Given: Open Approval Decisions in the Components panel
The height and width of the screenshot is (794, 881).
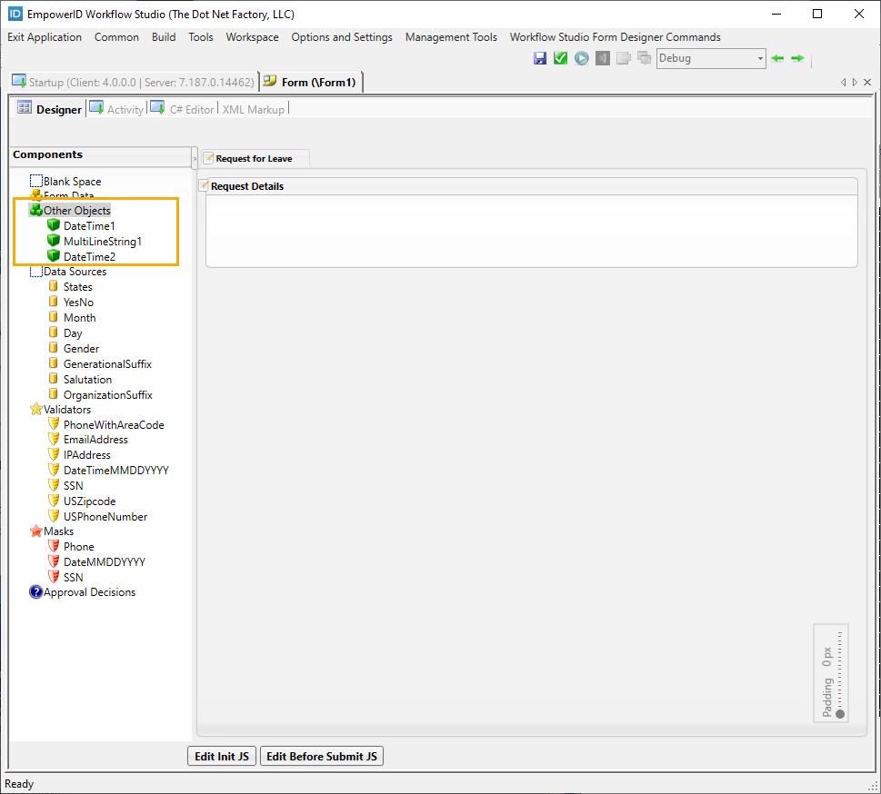Looking at the screenshot, I should (88, 591).
